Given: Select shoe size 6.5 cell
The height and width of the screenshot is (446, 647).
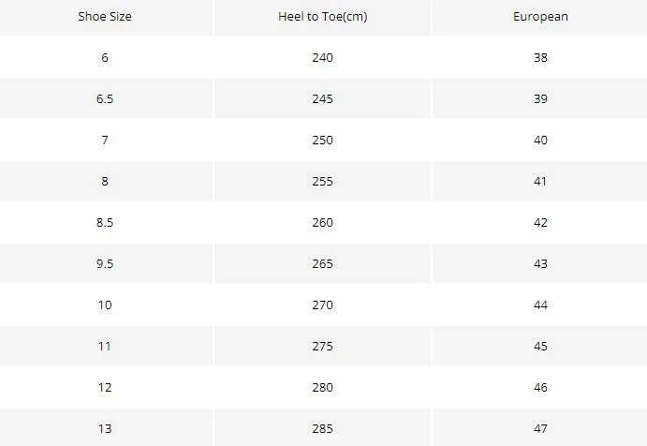Looking at the screenshot, I should pos(105,98).
